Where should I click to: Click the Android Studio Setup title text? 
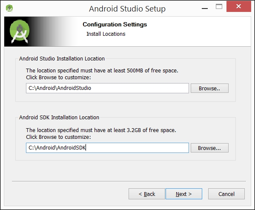click(x=127, y=9)
